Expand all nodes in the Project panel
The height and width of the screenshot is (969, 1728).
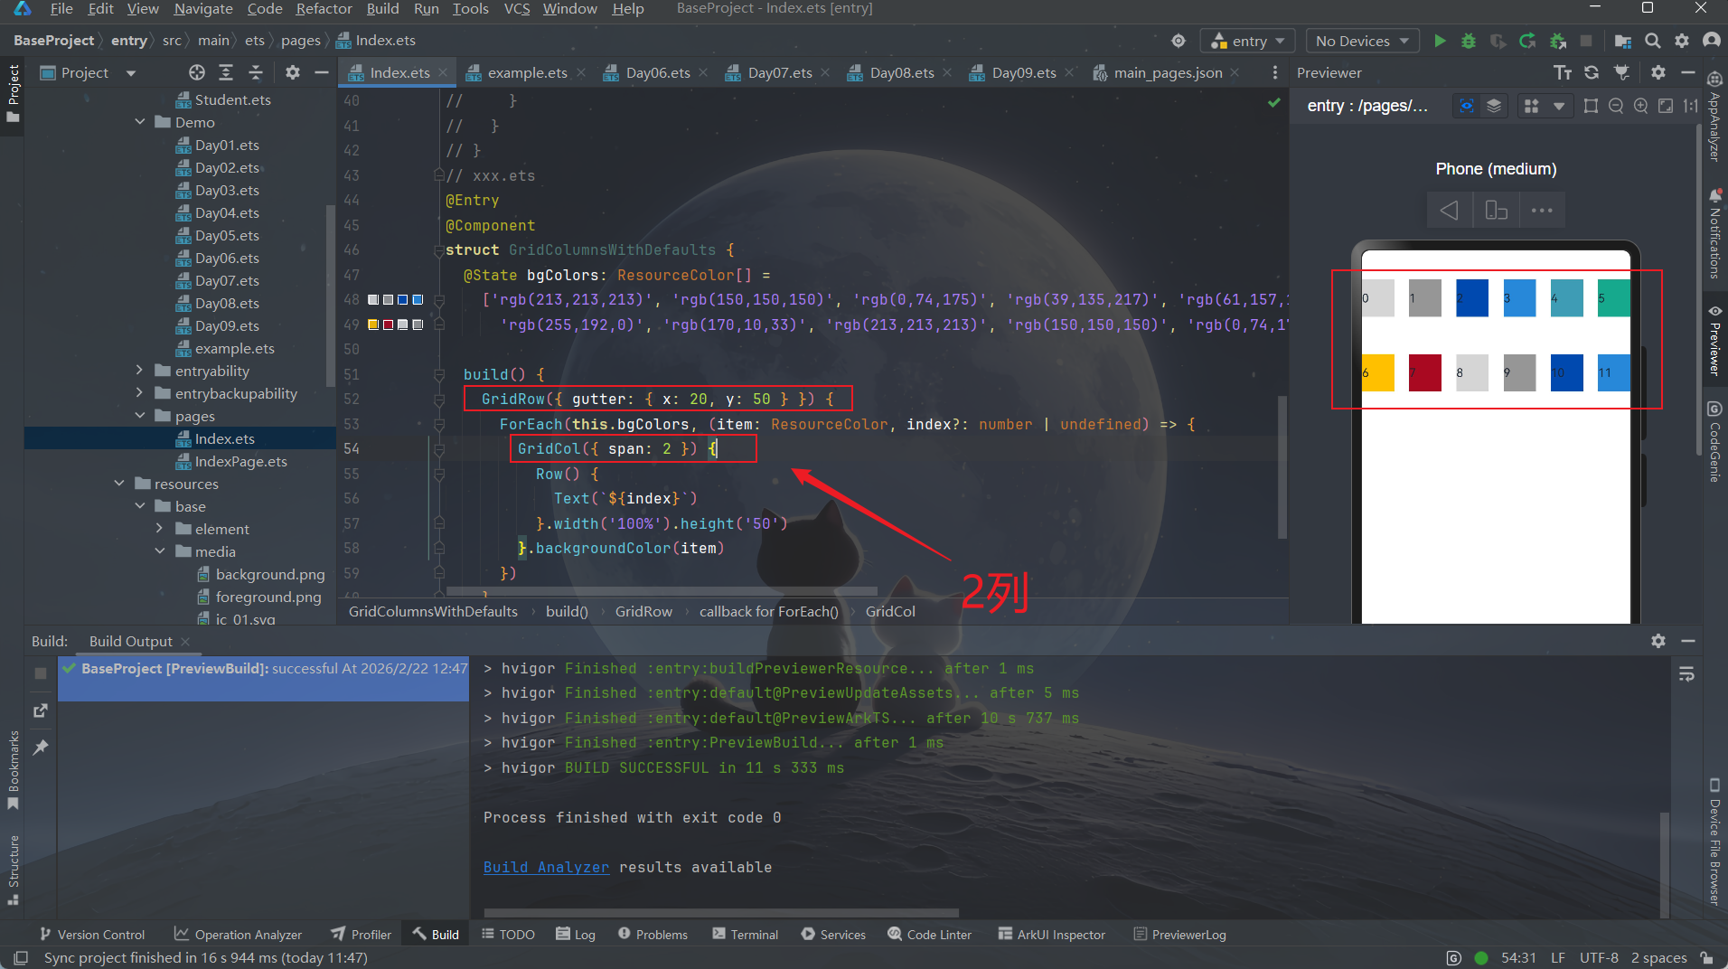coord(226,72)
